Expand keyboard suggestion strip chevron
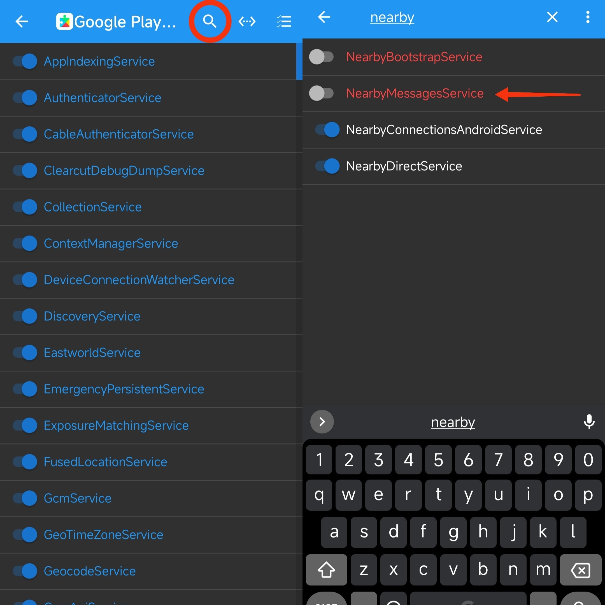Image resolution: width=605 pixels, height=605 pixels. (x=322, y=422)
